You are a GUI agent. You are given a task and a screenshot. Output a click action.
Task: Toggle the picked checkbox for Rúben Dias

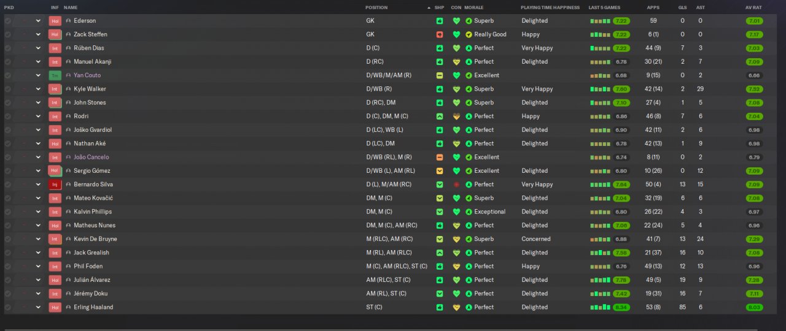[x=7, y=48]
